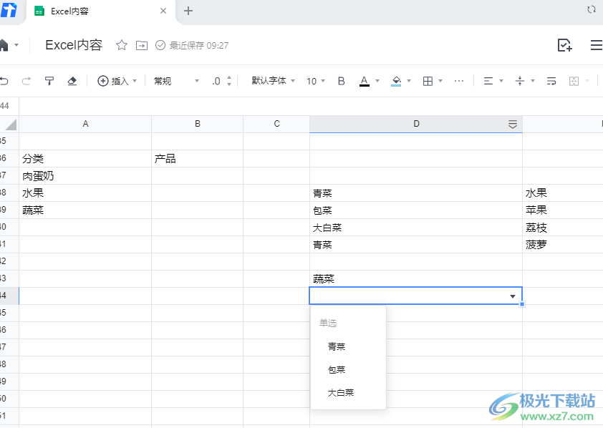The height and width of the screenshot is (428, 603).
Task: Expand horizontal alignment options arrow
Action: click(x=501, y=81)
